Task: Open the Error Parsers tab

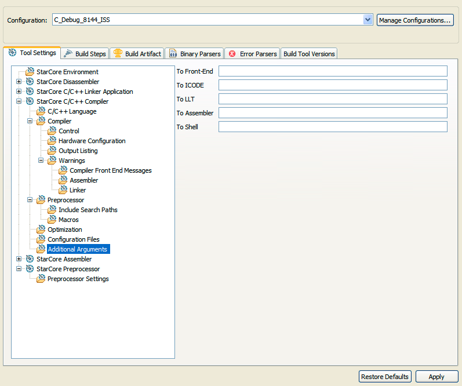Action: tap(253, 54)
